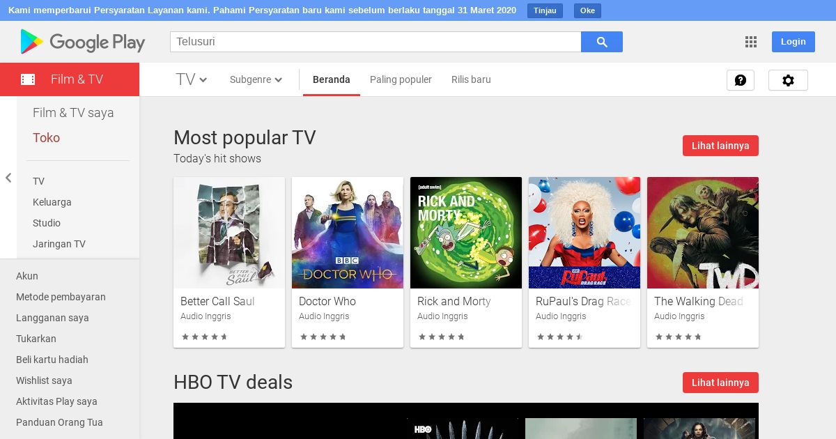Click Lihat lainnya for Most popular TV
The image size is (836, 439).
(720, 146)
